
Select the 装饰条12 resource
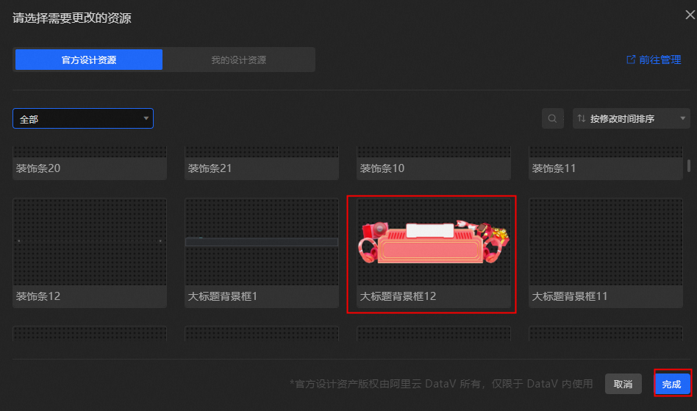(90, 253)
